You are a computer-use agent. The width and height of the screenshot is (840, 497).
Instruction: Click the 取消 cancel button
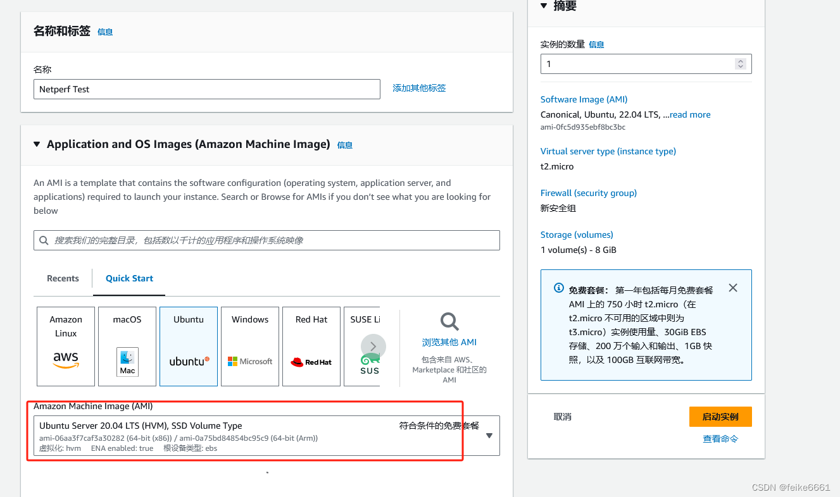(x=563, y=417)
